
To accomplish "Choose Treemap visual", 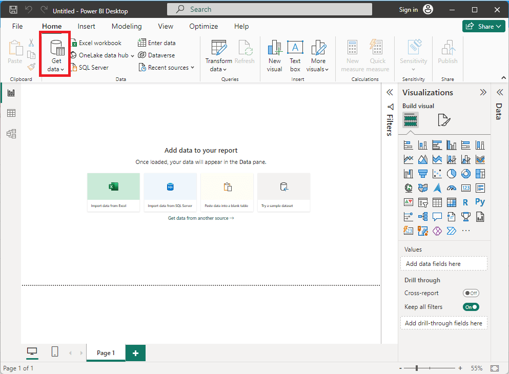I will (x=480, y=174).
